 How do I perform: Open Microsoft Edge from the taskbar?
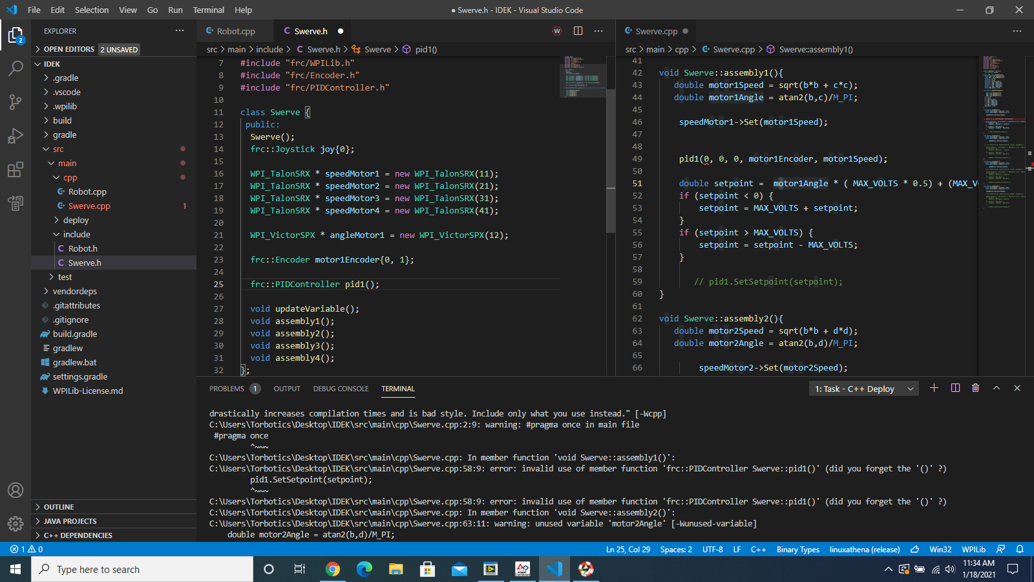(x=364, y=569)
